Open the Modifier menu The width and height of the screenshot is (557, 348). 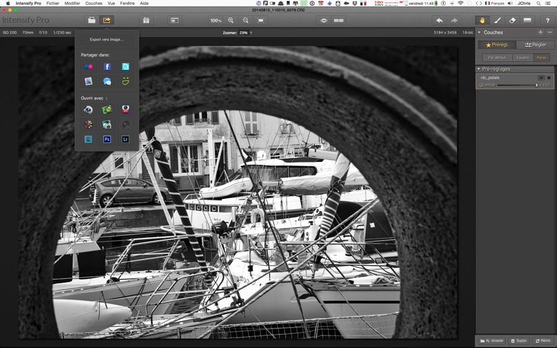[72, 3]
